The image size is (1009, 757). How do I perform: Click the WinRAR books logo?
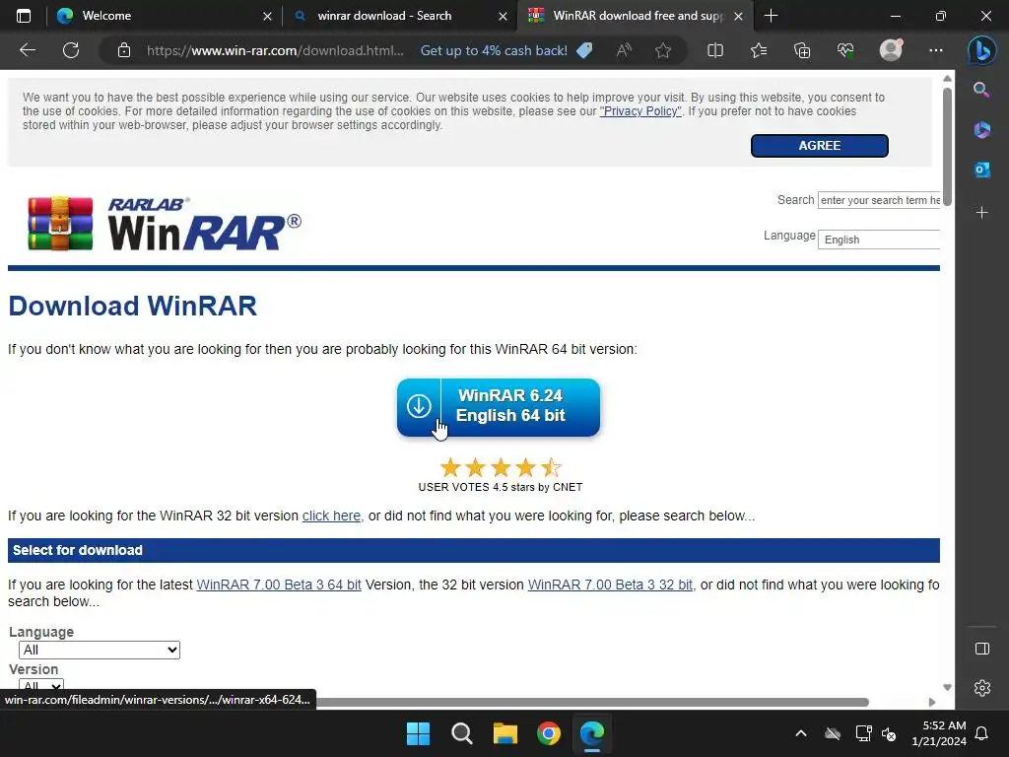pos(60,224)
